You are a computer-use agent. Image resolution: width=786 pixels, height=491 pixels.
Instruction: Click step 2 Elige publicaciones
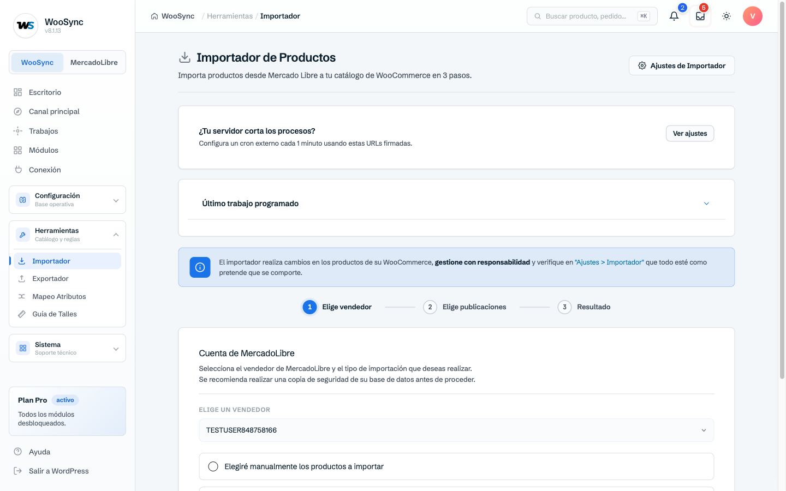(x=465, y=307)
